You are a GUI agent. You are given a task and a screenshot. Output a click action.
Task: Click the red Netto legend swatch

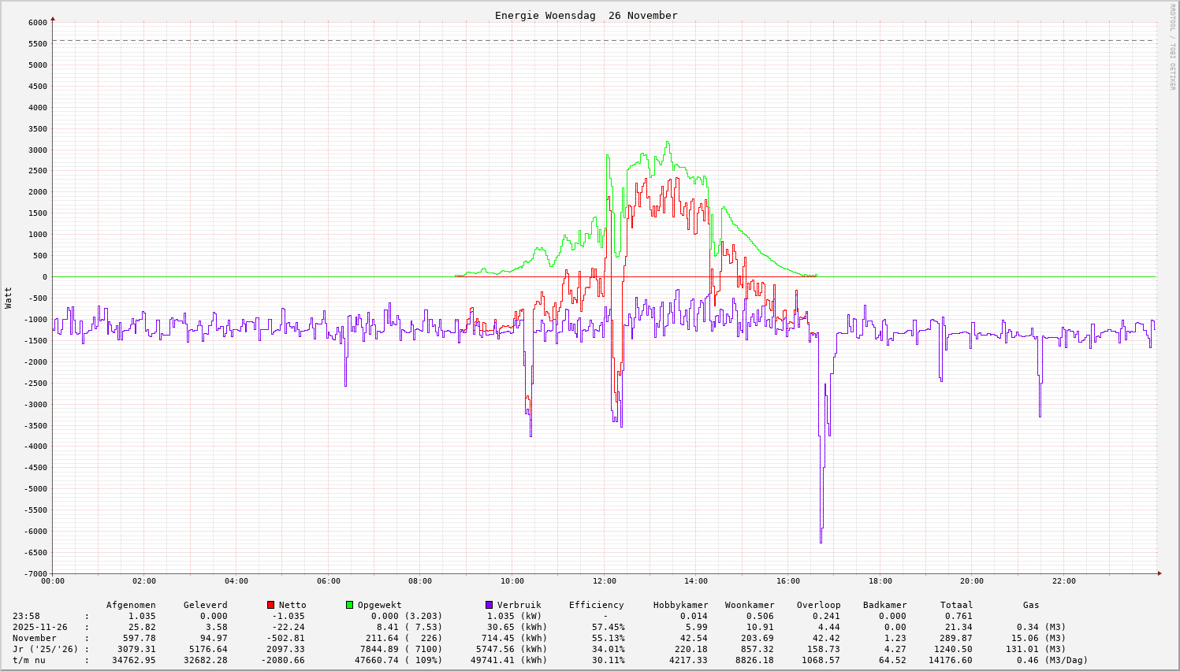point(271,605)
